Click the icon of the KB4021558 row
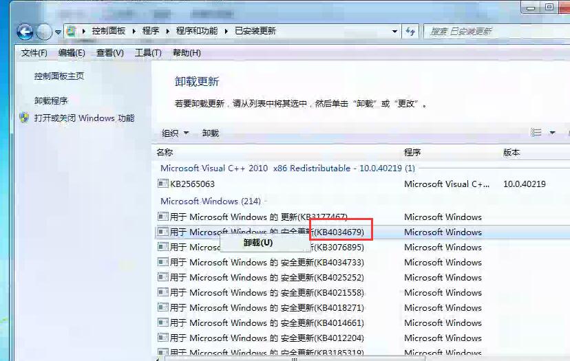Viewport: 570px width, 361px height. 163,292
